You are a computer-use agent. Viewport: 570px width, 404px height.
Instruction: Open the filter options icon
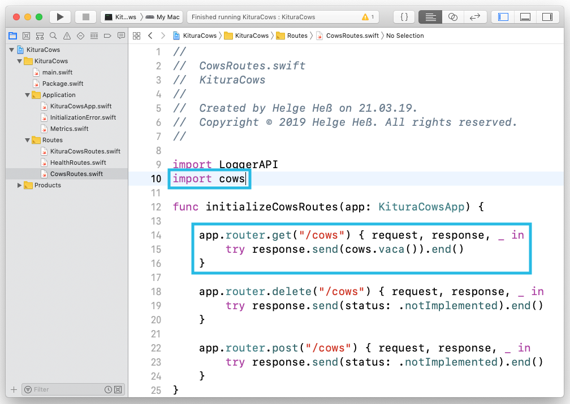coord(28,389)
